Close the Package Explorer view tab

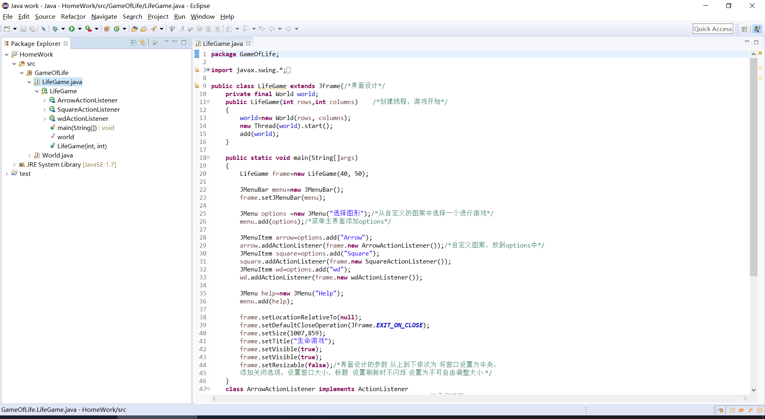tap(66, 43)
